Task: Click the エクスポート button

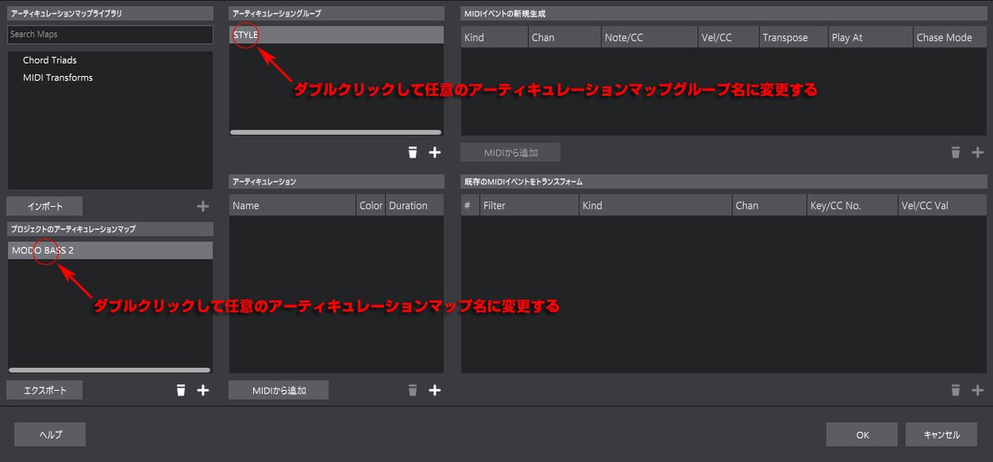Action: pyautogui.click(x=45, y=390)
